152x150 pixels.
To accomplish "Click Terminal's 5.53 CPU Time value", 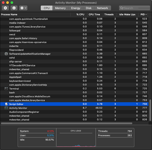I will [100, 89].
